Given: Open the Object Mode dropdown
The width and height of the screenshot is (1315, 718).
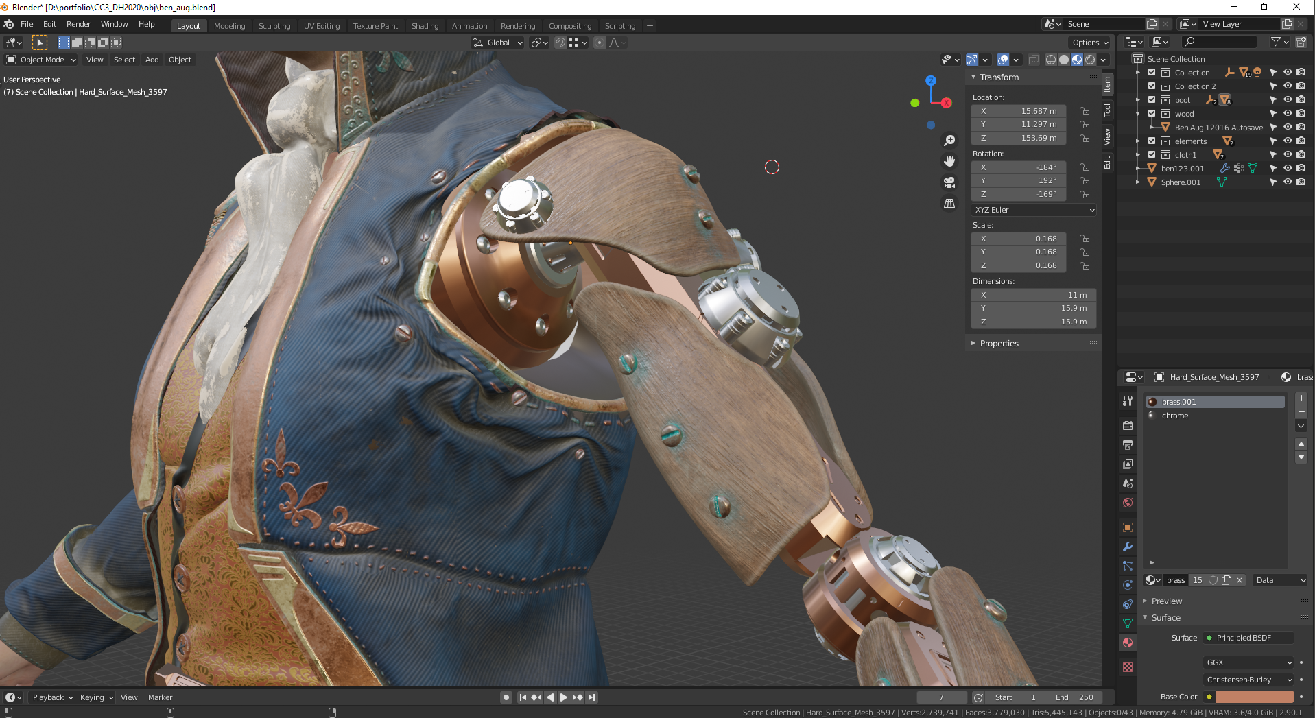Looking at the screenshot, I should coord(41,60).
